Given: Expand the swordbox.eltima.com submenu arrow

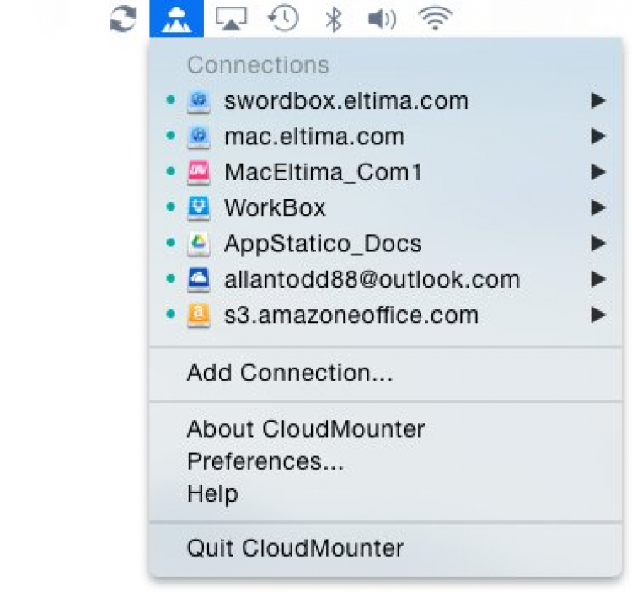Looking at the screenshot, I should 598,100.
